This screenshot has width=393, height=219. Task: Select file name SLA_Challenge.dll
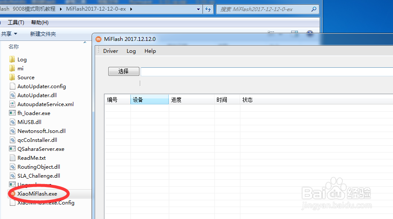pyautogui.click(x=39, y=176)
